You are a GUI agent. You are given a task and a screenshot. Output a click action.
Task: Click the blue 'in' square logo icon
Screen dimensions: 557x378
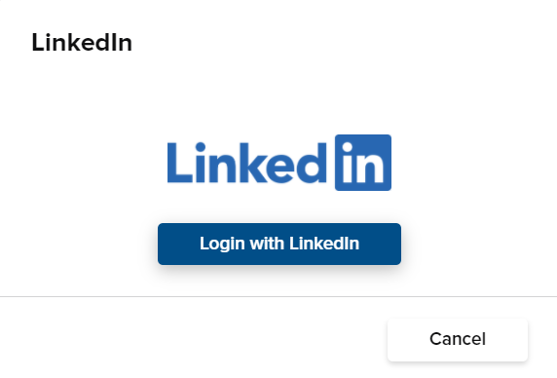[363, 163]
